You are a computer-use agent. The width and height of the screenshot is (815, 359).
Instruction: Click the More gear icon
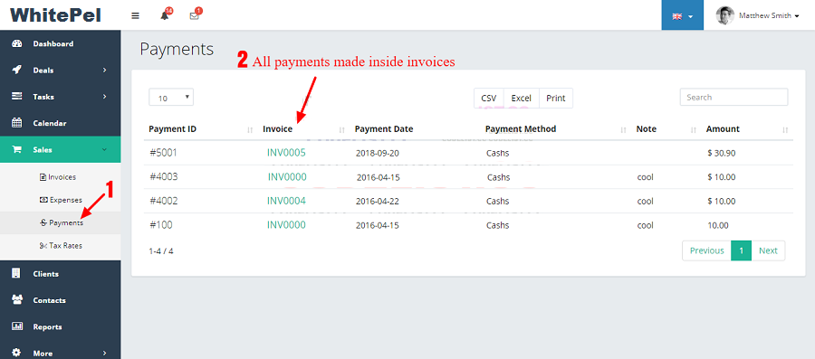[x=16, y=353]
